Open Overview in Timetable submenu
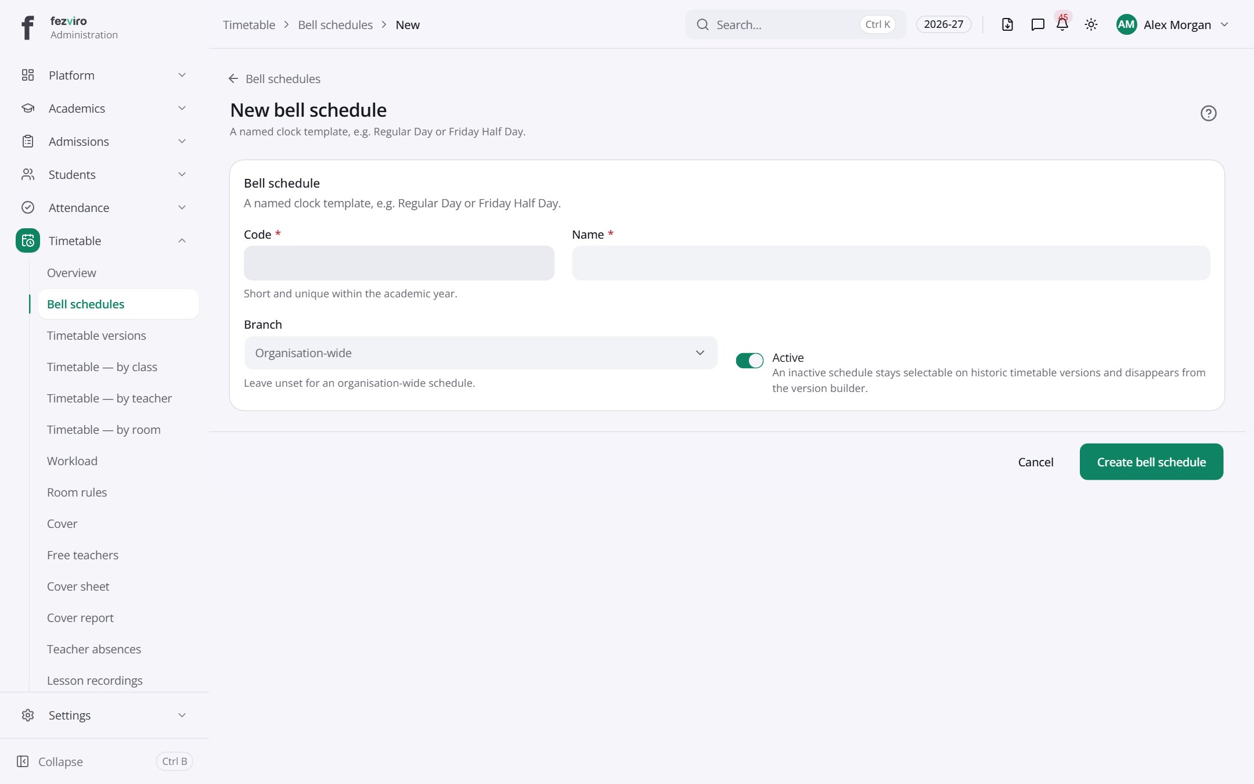 [x=118, y=273]
